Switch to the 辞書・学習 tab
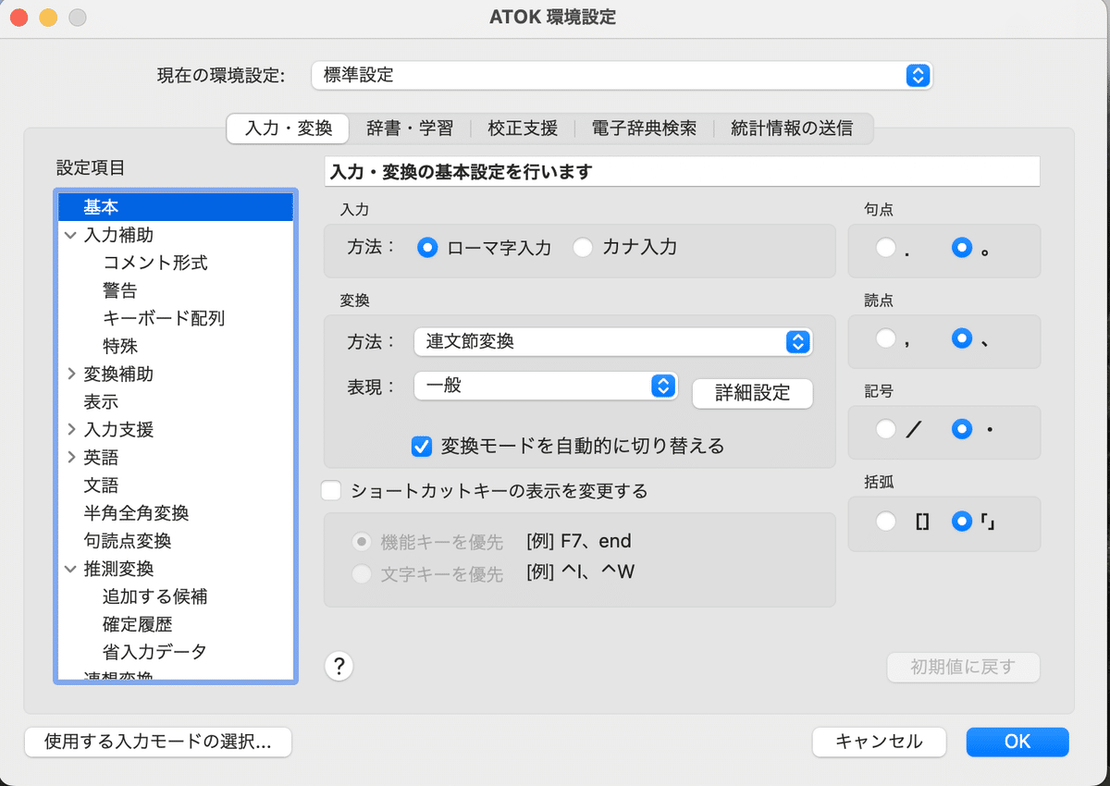Image resolution: width=1110 pixels, height=786 pixels. 410,129
